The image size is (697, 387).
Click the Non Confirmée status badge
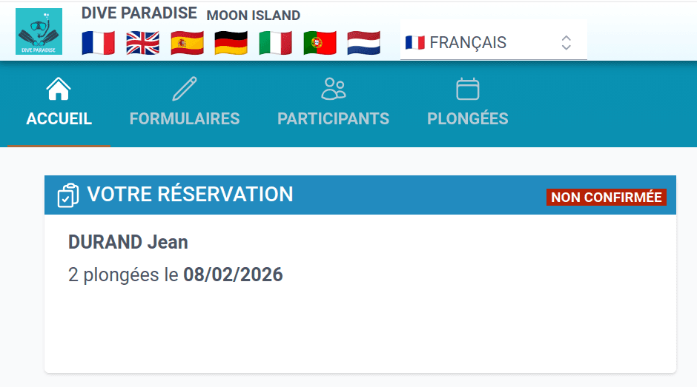click(607, 198)
